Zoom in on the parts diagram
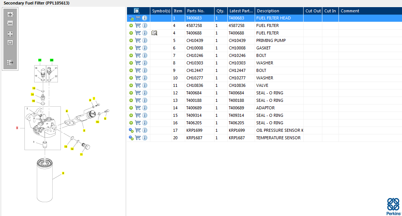 pyautogui.click(x=10, y=15)
